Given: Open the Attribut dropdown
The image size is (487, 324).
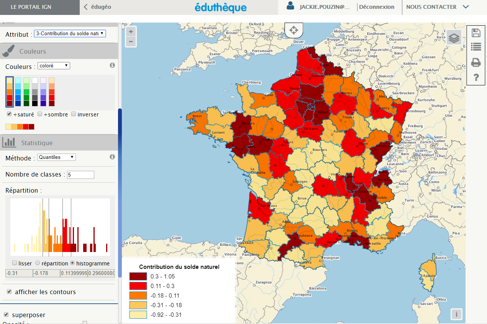Looking at the screenshot, I should point(70,34).
